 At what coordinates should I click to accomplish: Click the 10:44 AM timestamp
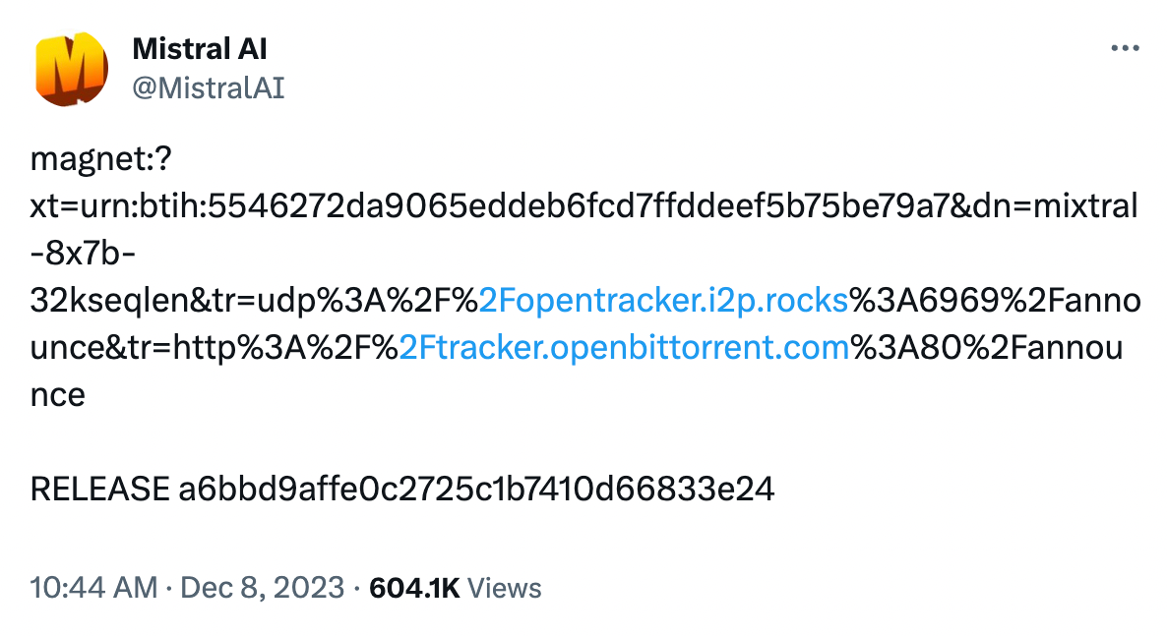point(93,588)
